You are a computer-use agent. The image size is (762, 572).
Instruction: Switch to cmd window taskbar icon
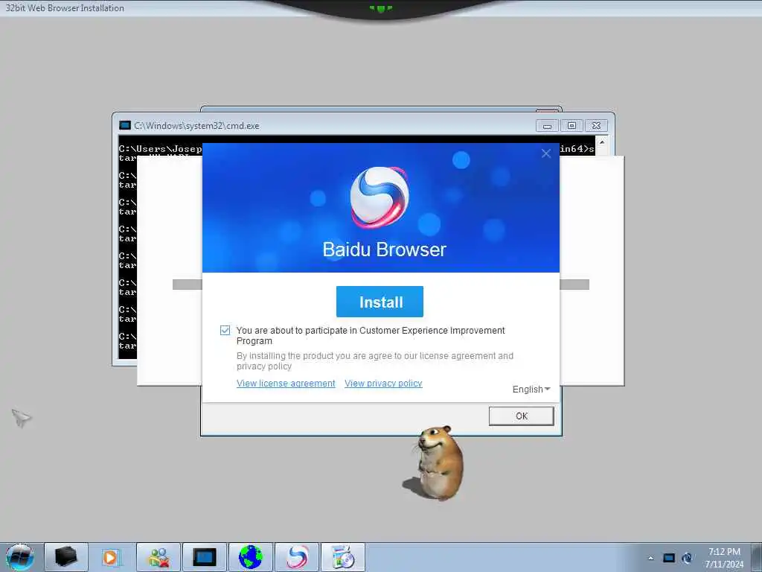coord(205,557)
